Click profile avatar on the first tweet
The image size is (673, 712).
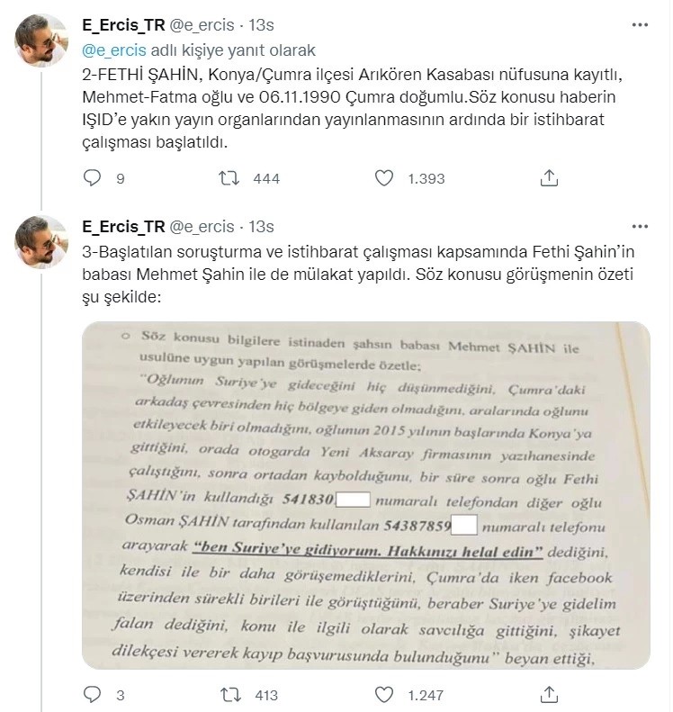point(41,41)
